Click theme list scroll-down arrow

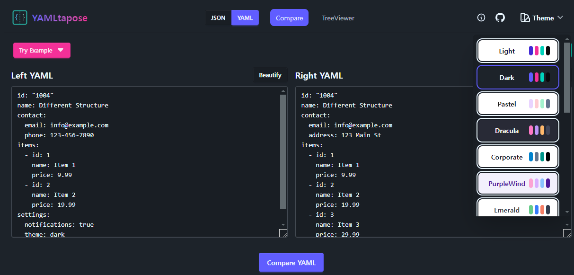tap(567, 213)
